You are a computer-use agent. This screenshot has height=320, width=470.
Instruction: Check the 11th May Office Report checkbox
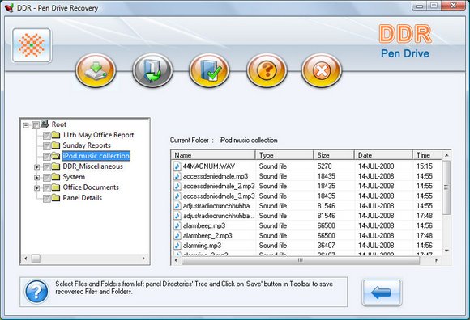click(x=46, y=136)
